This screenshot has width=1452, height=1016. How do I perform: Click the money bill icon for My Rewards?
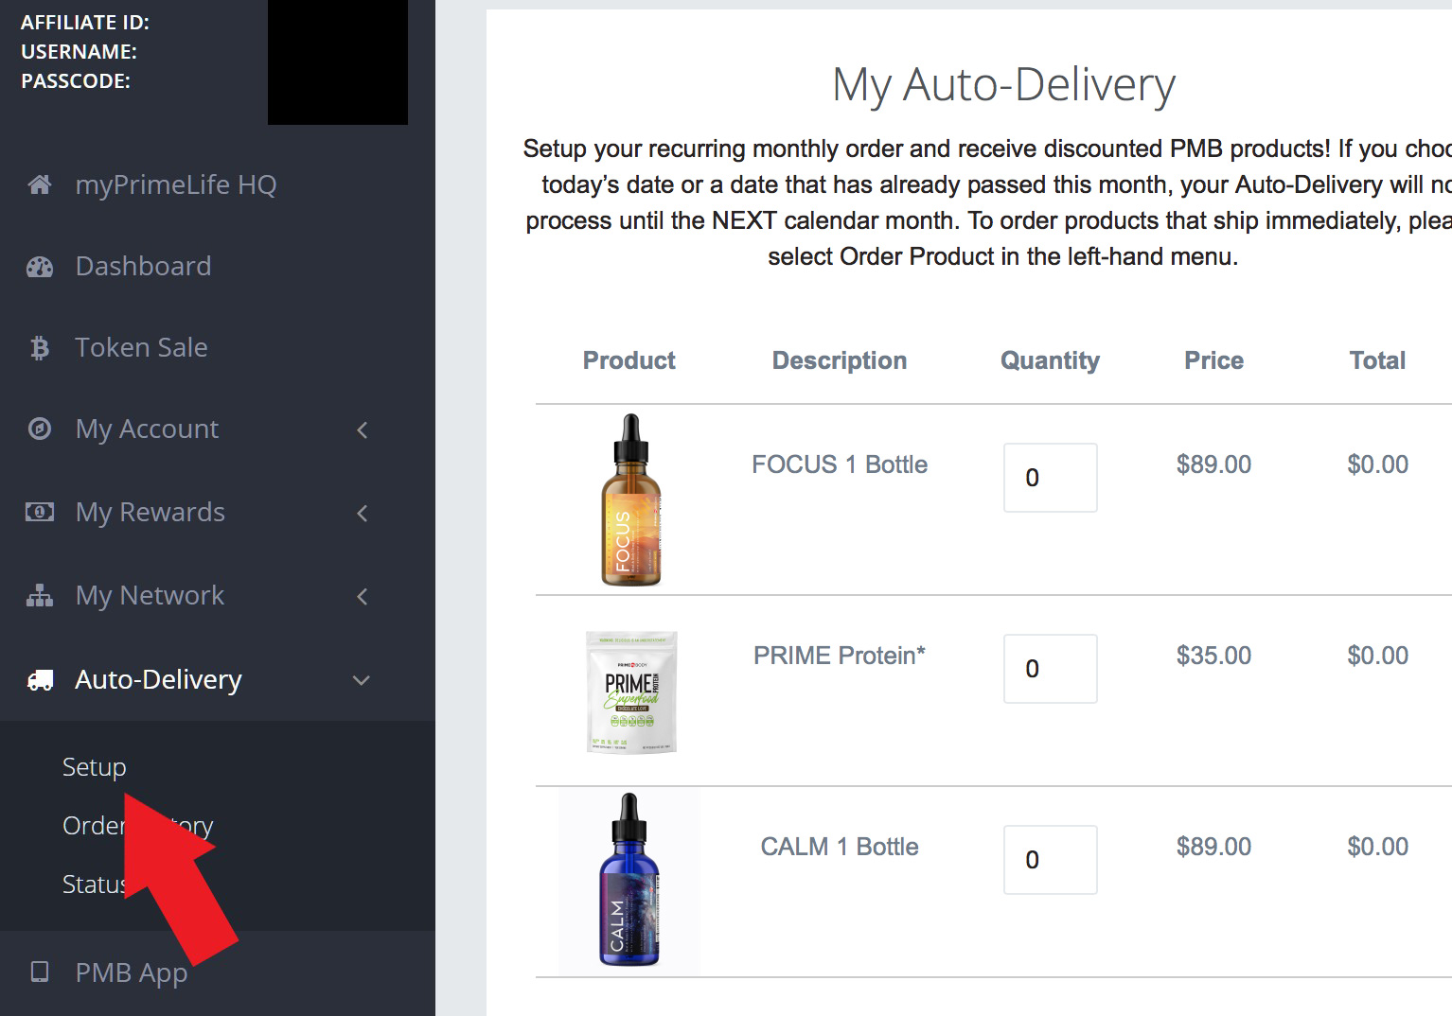(x=40, y=512)
